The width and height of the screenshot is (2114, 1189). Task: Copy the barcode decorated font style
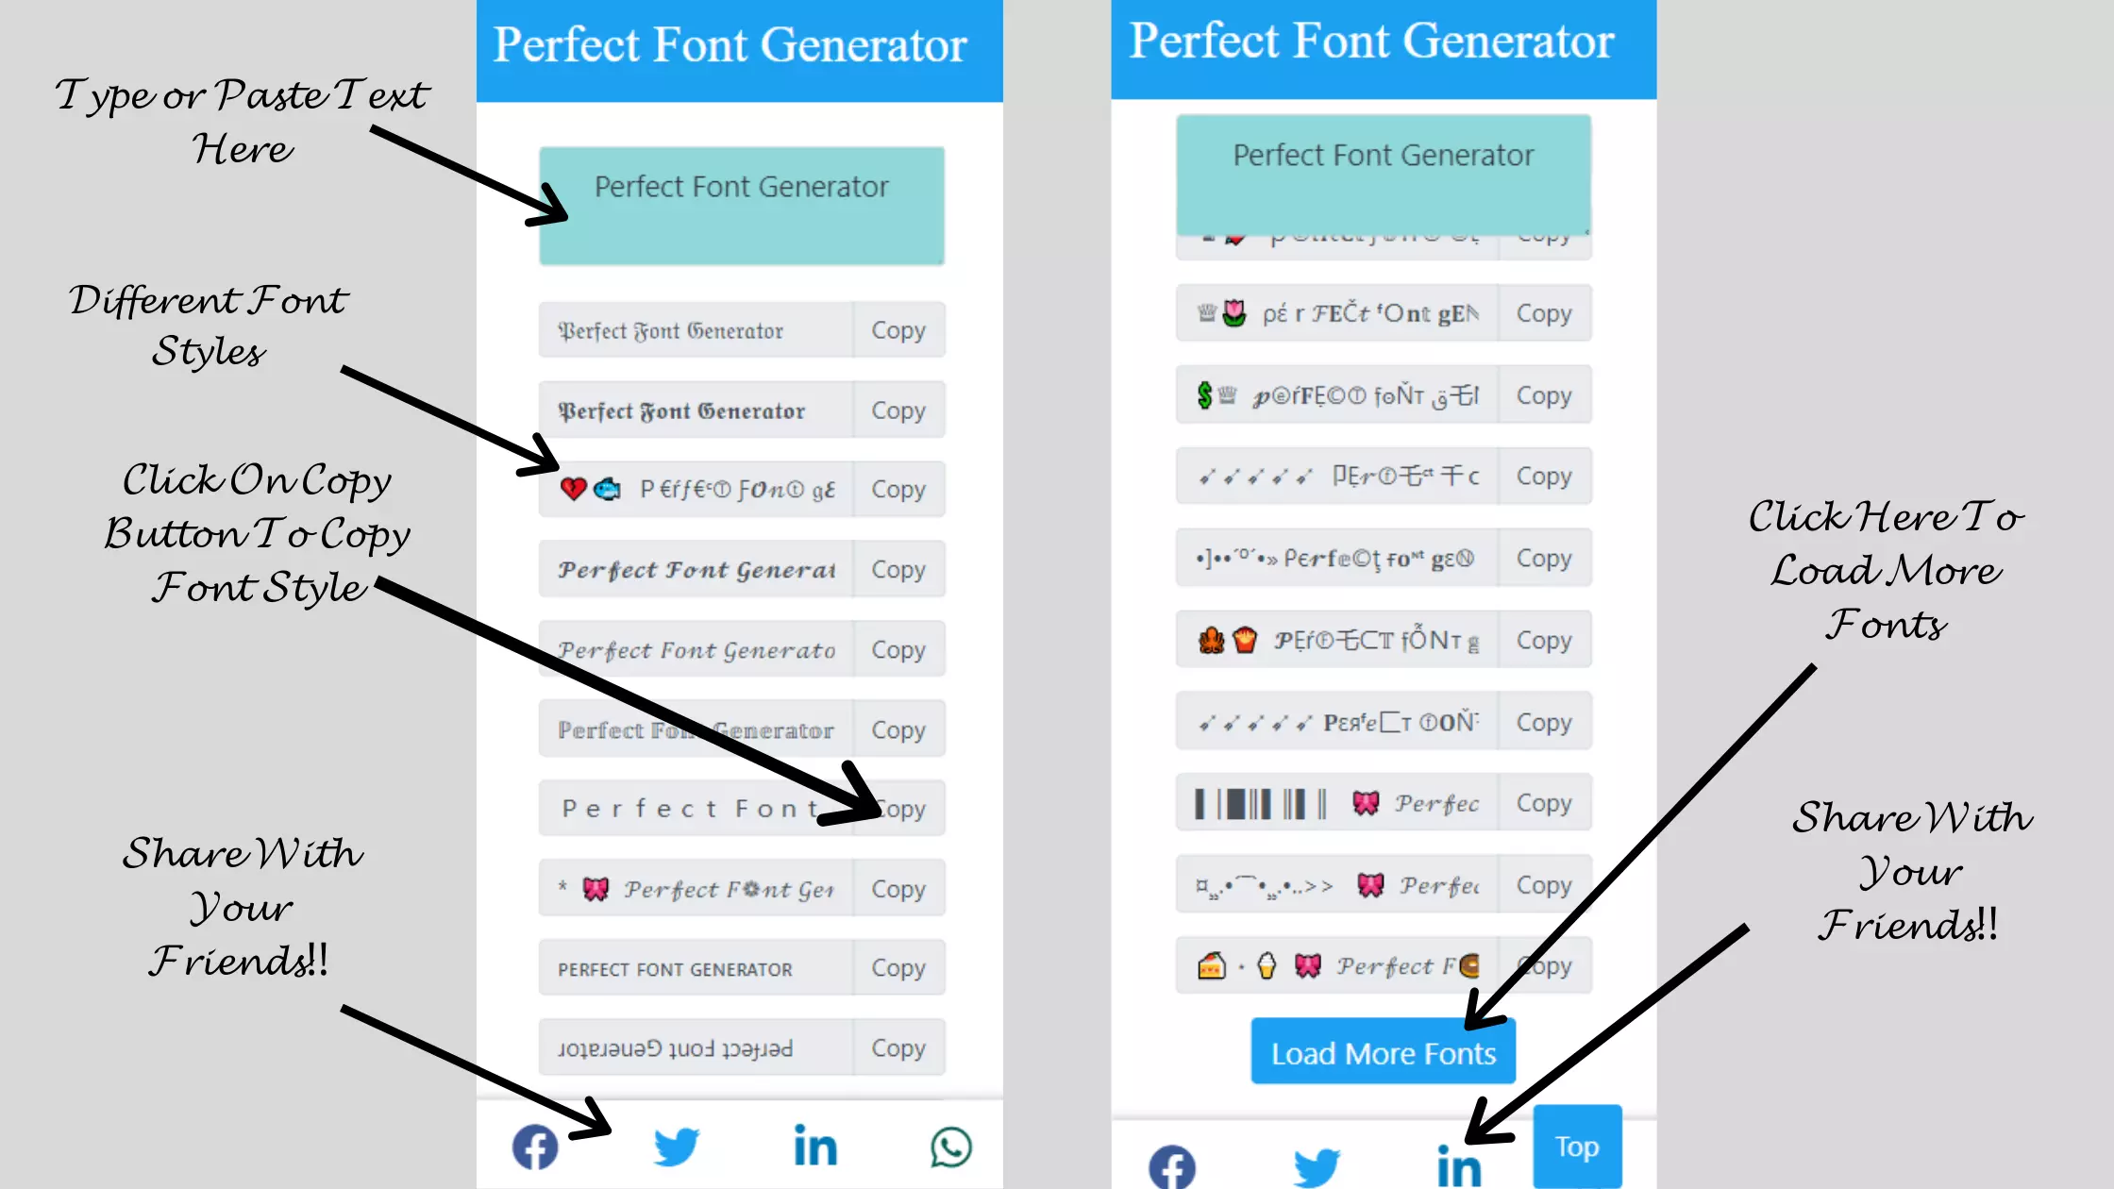(1543, 803)
